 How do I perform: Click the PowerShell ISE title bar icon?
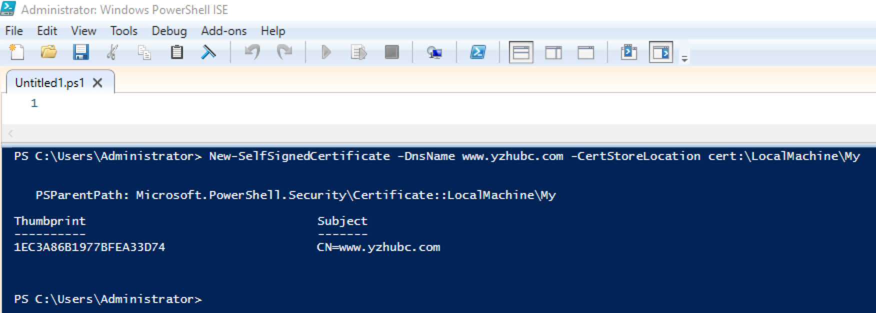pyautogui.click(x=8, y=9)
